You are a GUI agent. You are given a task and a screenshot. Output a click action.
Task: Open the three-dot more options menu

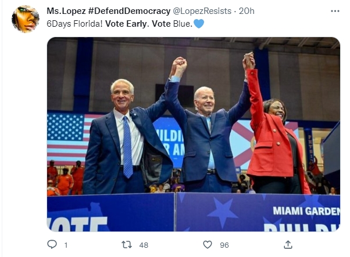pos(335,11)
